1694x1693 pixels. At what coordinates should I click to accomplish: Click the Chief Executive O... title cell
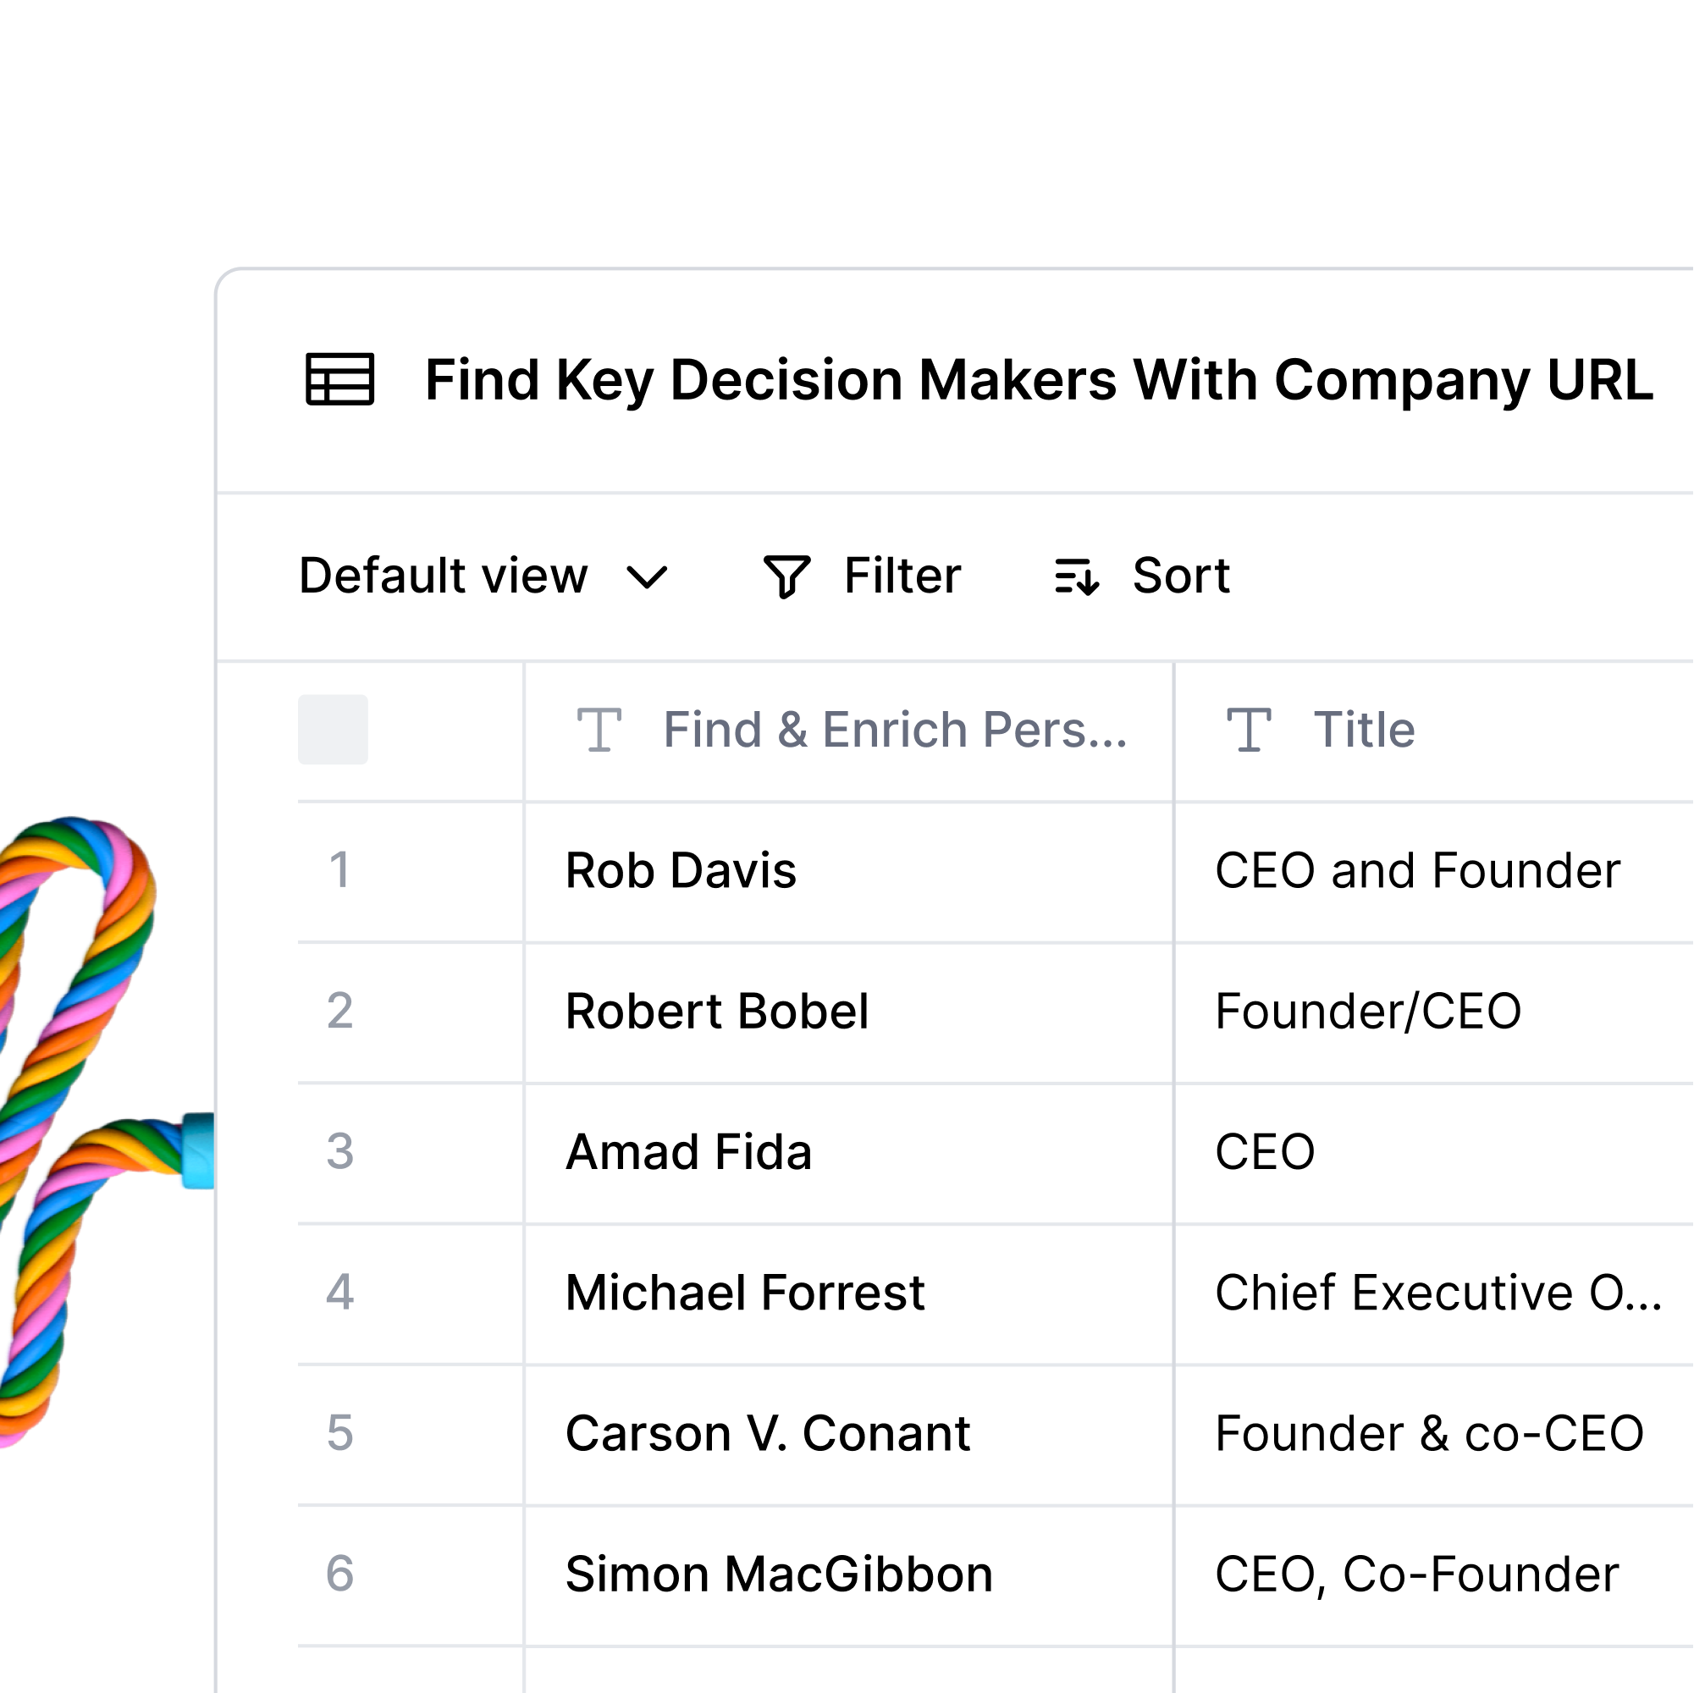(x=1434, y=1294)
